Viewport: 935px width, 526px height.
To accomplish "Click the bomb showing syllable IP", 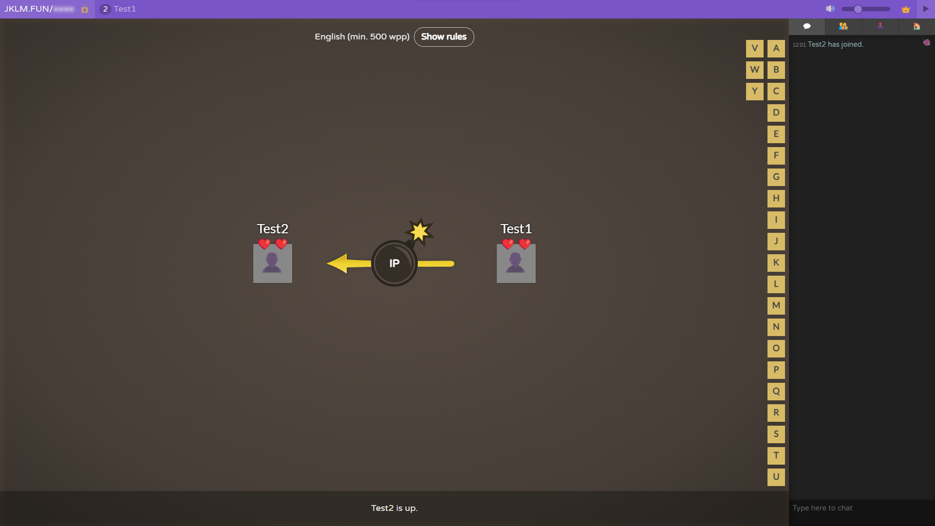I will click(x=394, y=263).
